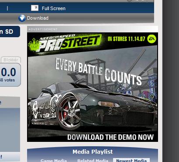The width and height of the screenshot is (179, 162).
Task: Select the Blokker tab
Action: click(x=11, y=60)
